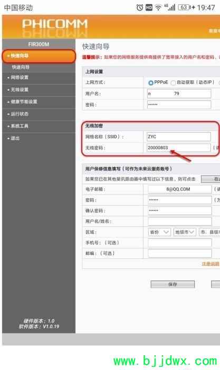Tap the alarm clock status icon
This screenshot has width=220, height=370.
pyautogui.click(x=140, y=7)
